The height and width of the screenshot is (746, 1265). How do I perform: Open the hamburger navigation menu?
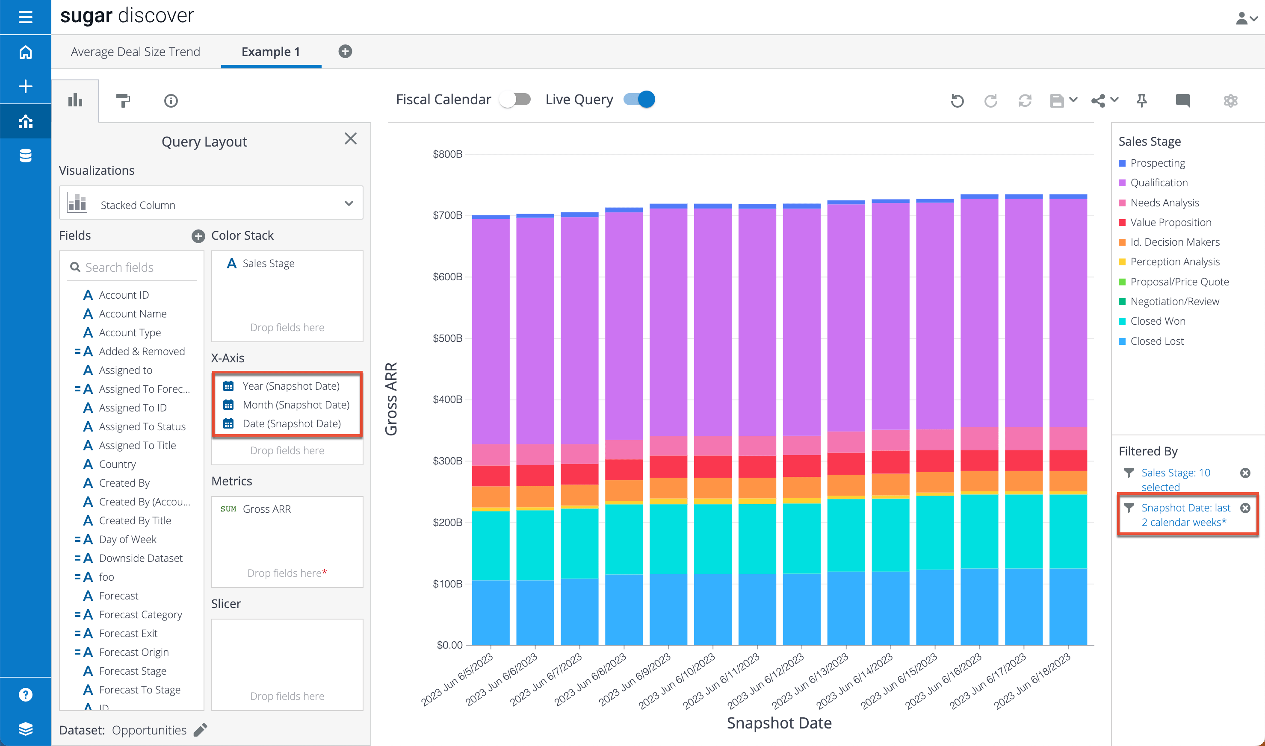coord(25,17)
